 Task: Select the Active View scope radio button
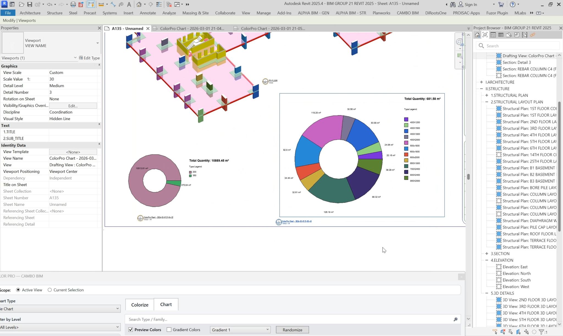click(18, 290)
